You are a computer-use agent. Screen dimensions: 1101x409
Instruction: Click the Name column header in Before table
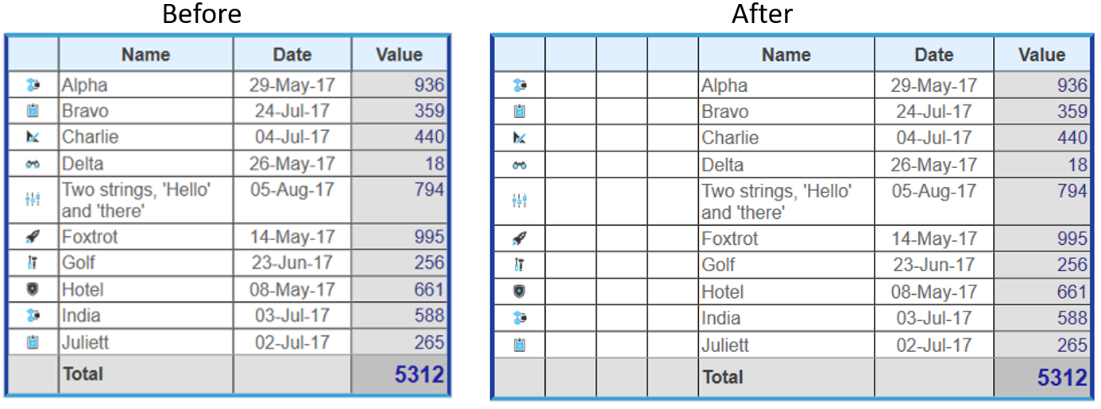pyautogui.click(x=145, y=55)
